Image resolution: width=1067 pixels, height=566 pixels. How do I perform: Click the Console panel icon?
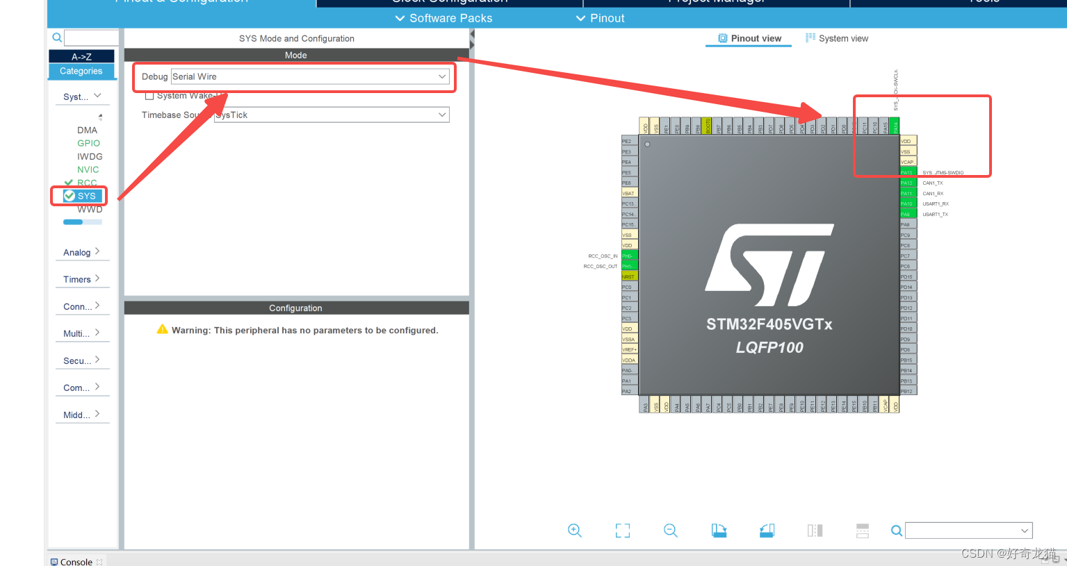[54, 562]
